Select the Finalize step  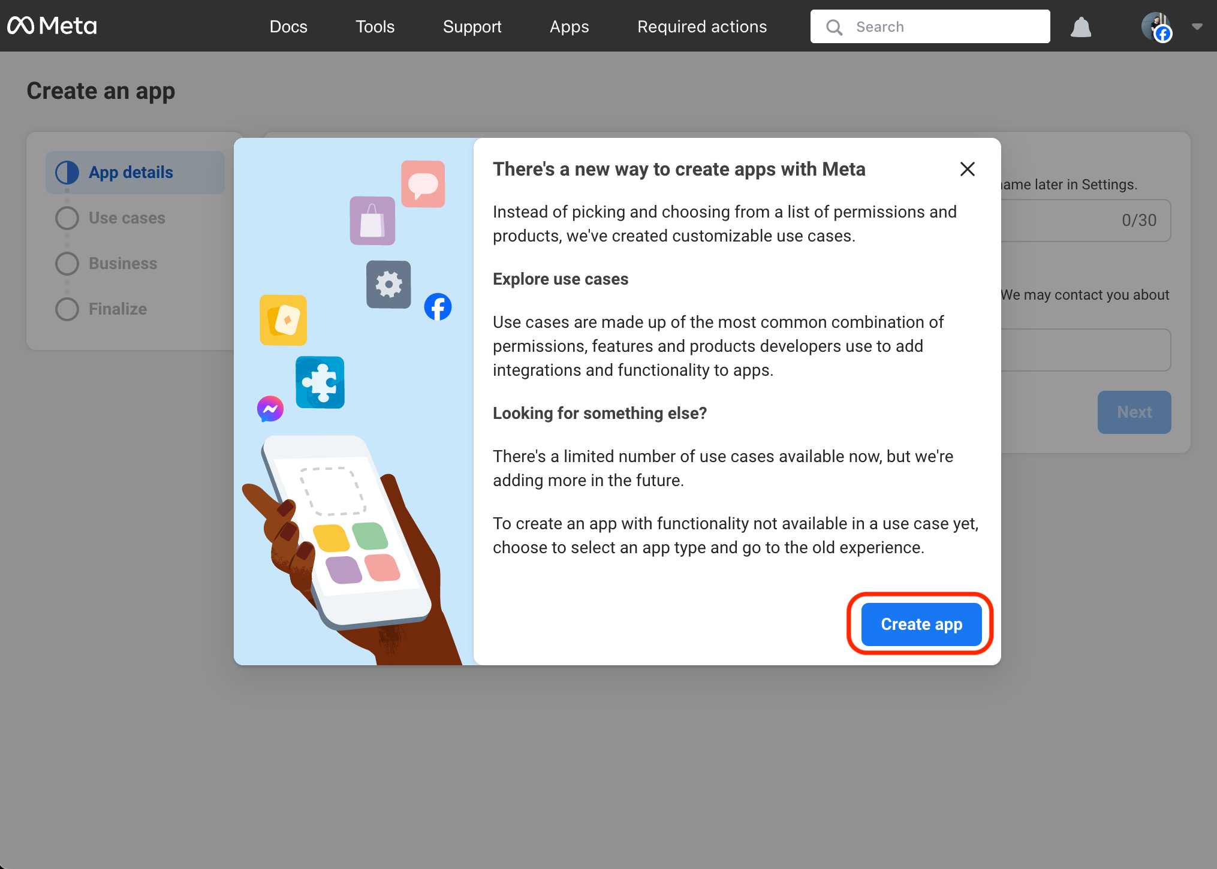(118, 309)
